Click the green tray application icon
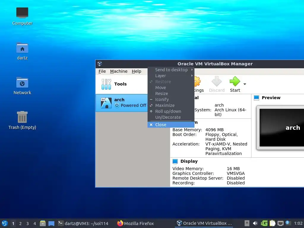This screenshot has height=228, width=304. click(x=264, y=223)
